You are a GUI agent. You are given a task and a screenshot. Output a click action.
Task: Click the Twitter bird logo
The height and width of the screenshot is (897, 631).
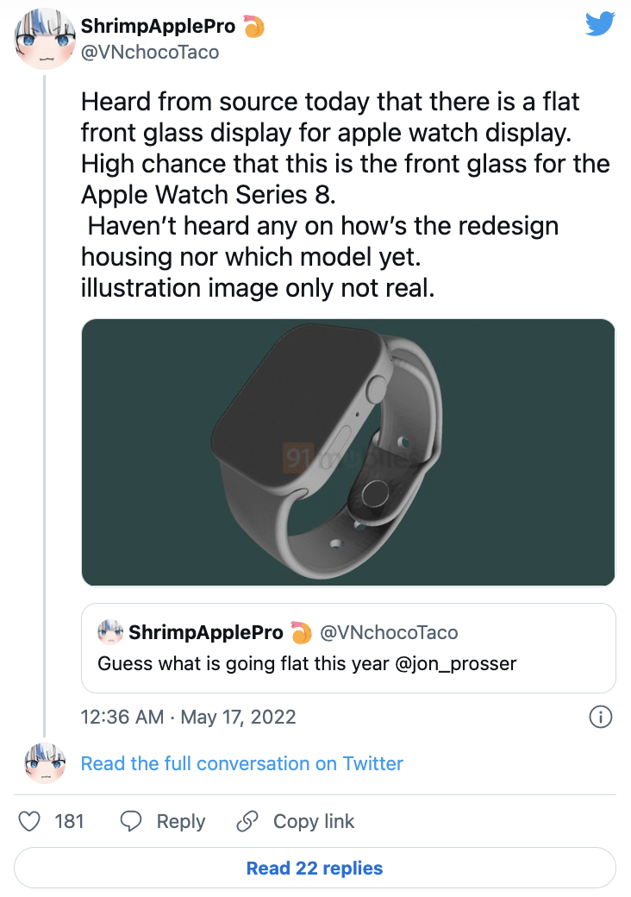pyautogui.click(x=600, y=24)
